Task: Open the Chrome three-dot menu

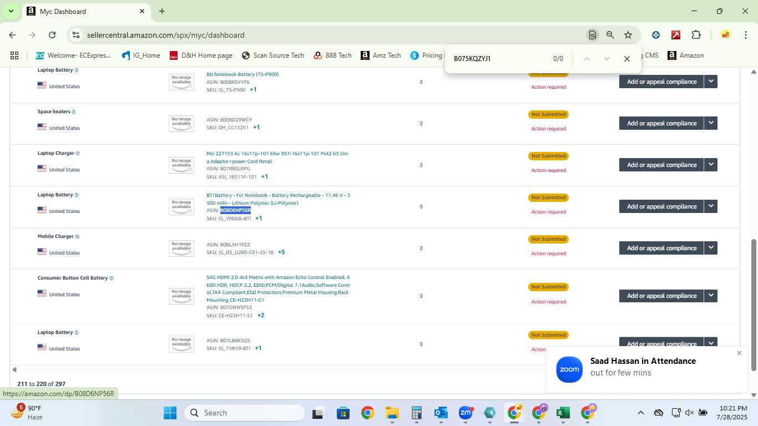Action: coord(745,35)
